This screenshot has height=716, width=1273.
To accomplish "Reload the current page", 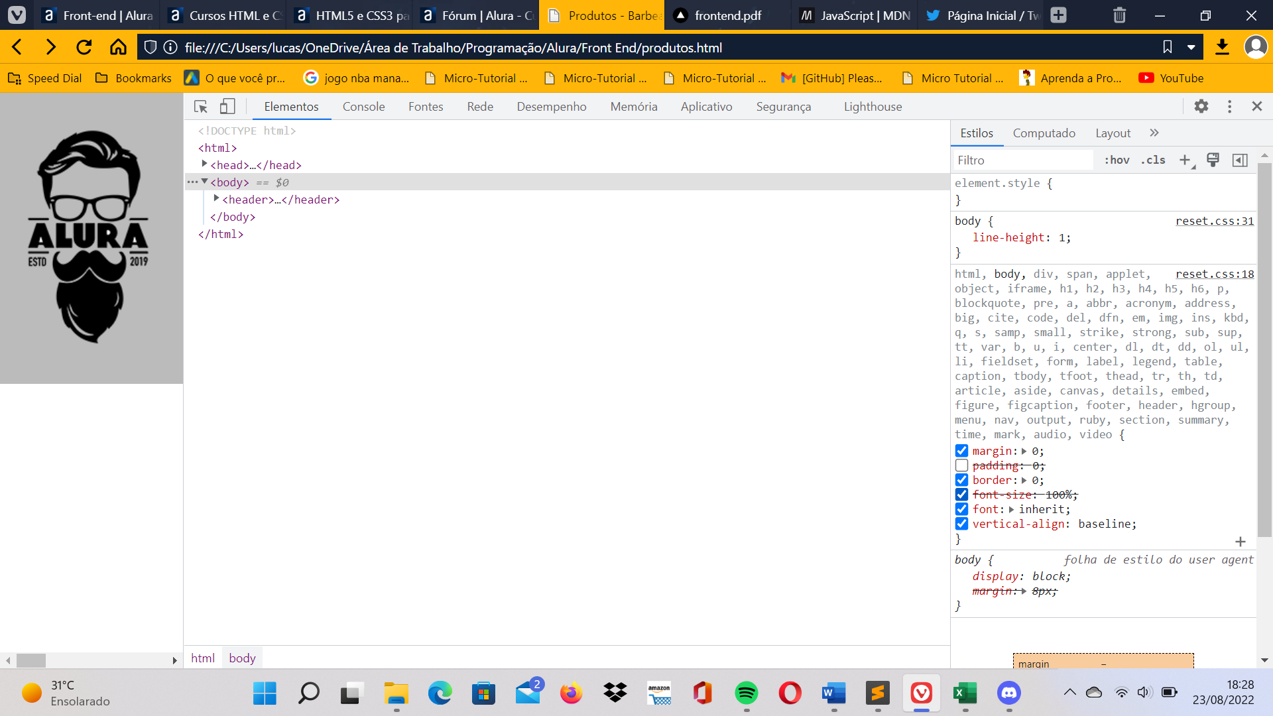I will pos(84,47).
